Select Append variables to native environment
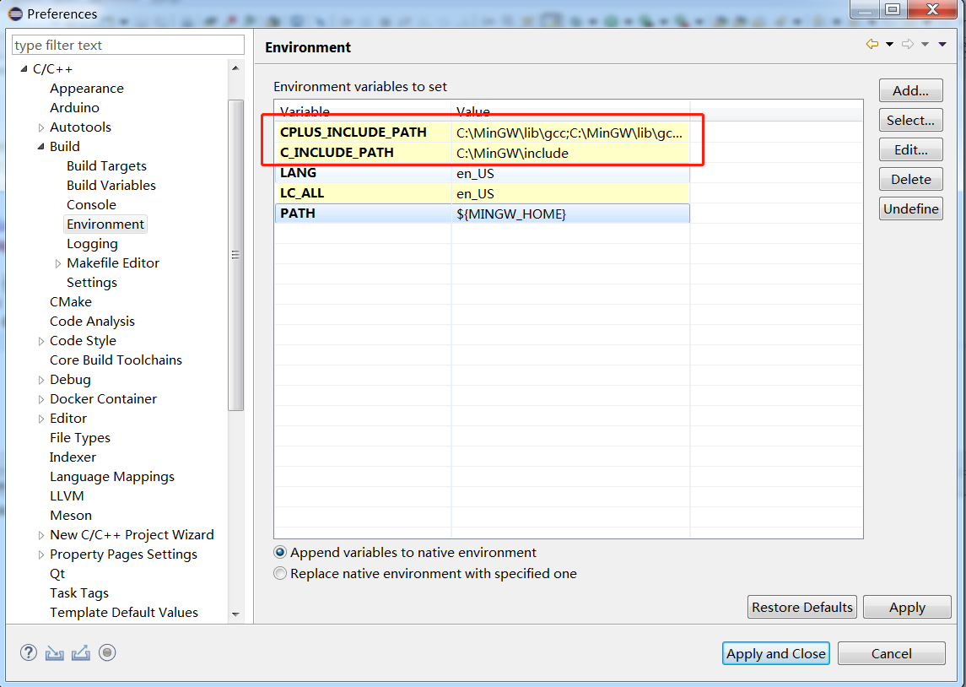 coord(279,553)
